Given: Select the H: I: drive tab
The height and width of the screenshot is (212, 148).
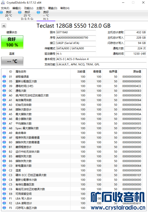Looking at the screenshot, I should tap(46, 16).
